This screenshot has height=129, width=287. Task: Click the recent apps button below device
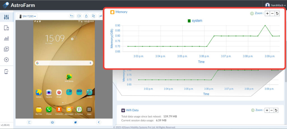click(76, 122)
